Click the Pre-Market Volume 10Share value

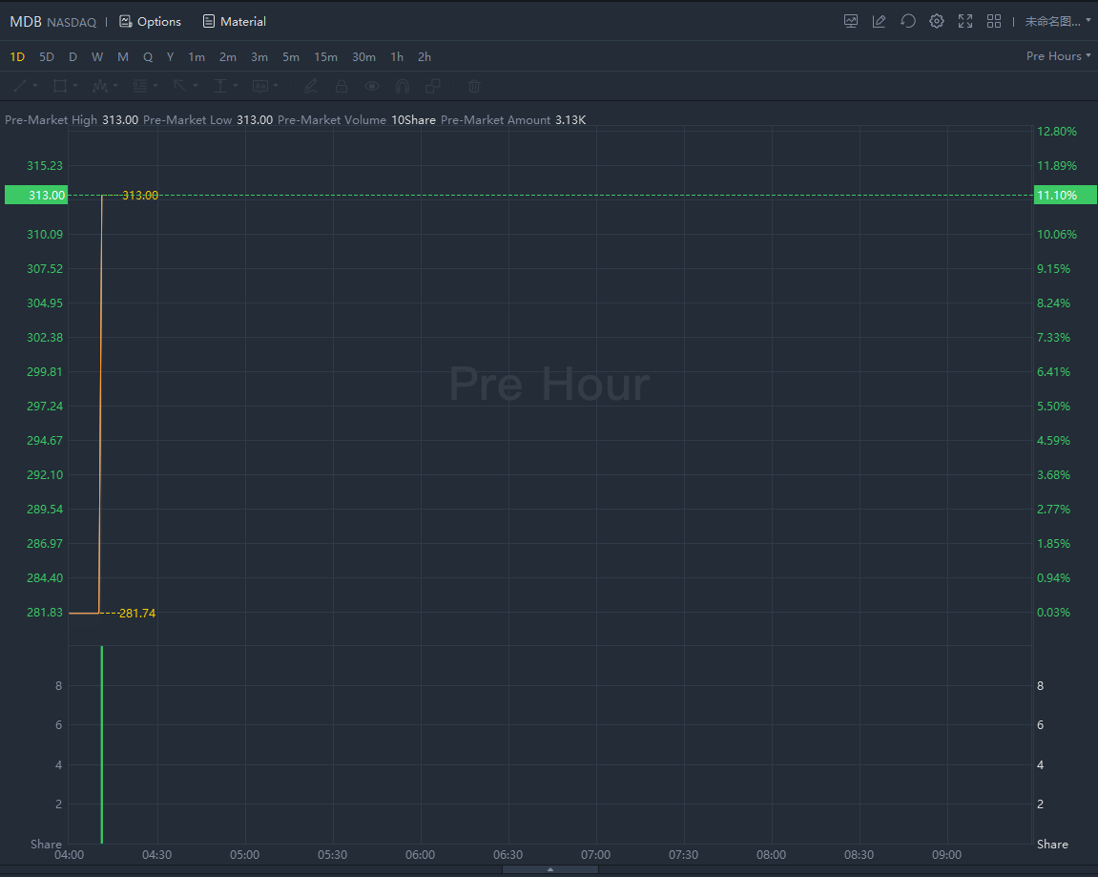point(413,120)
